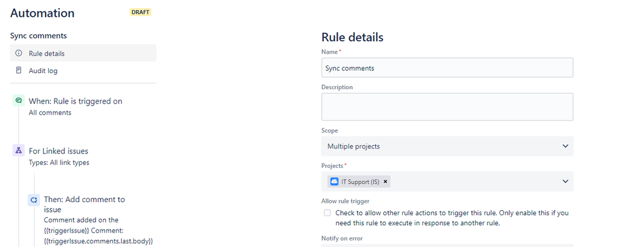
Task: Click the Description text area
Action: (x=447, y=107)
